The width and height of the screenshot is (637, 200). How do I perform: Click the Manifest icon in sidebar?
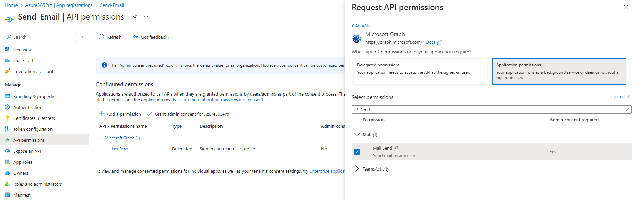(x=7, y=195)
